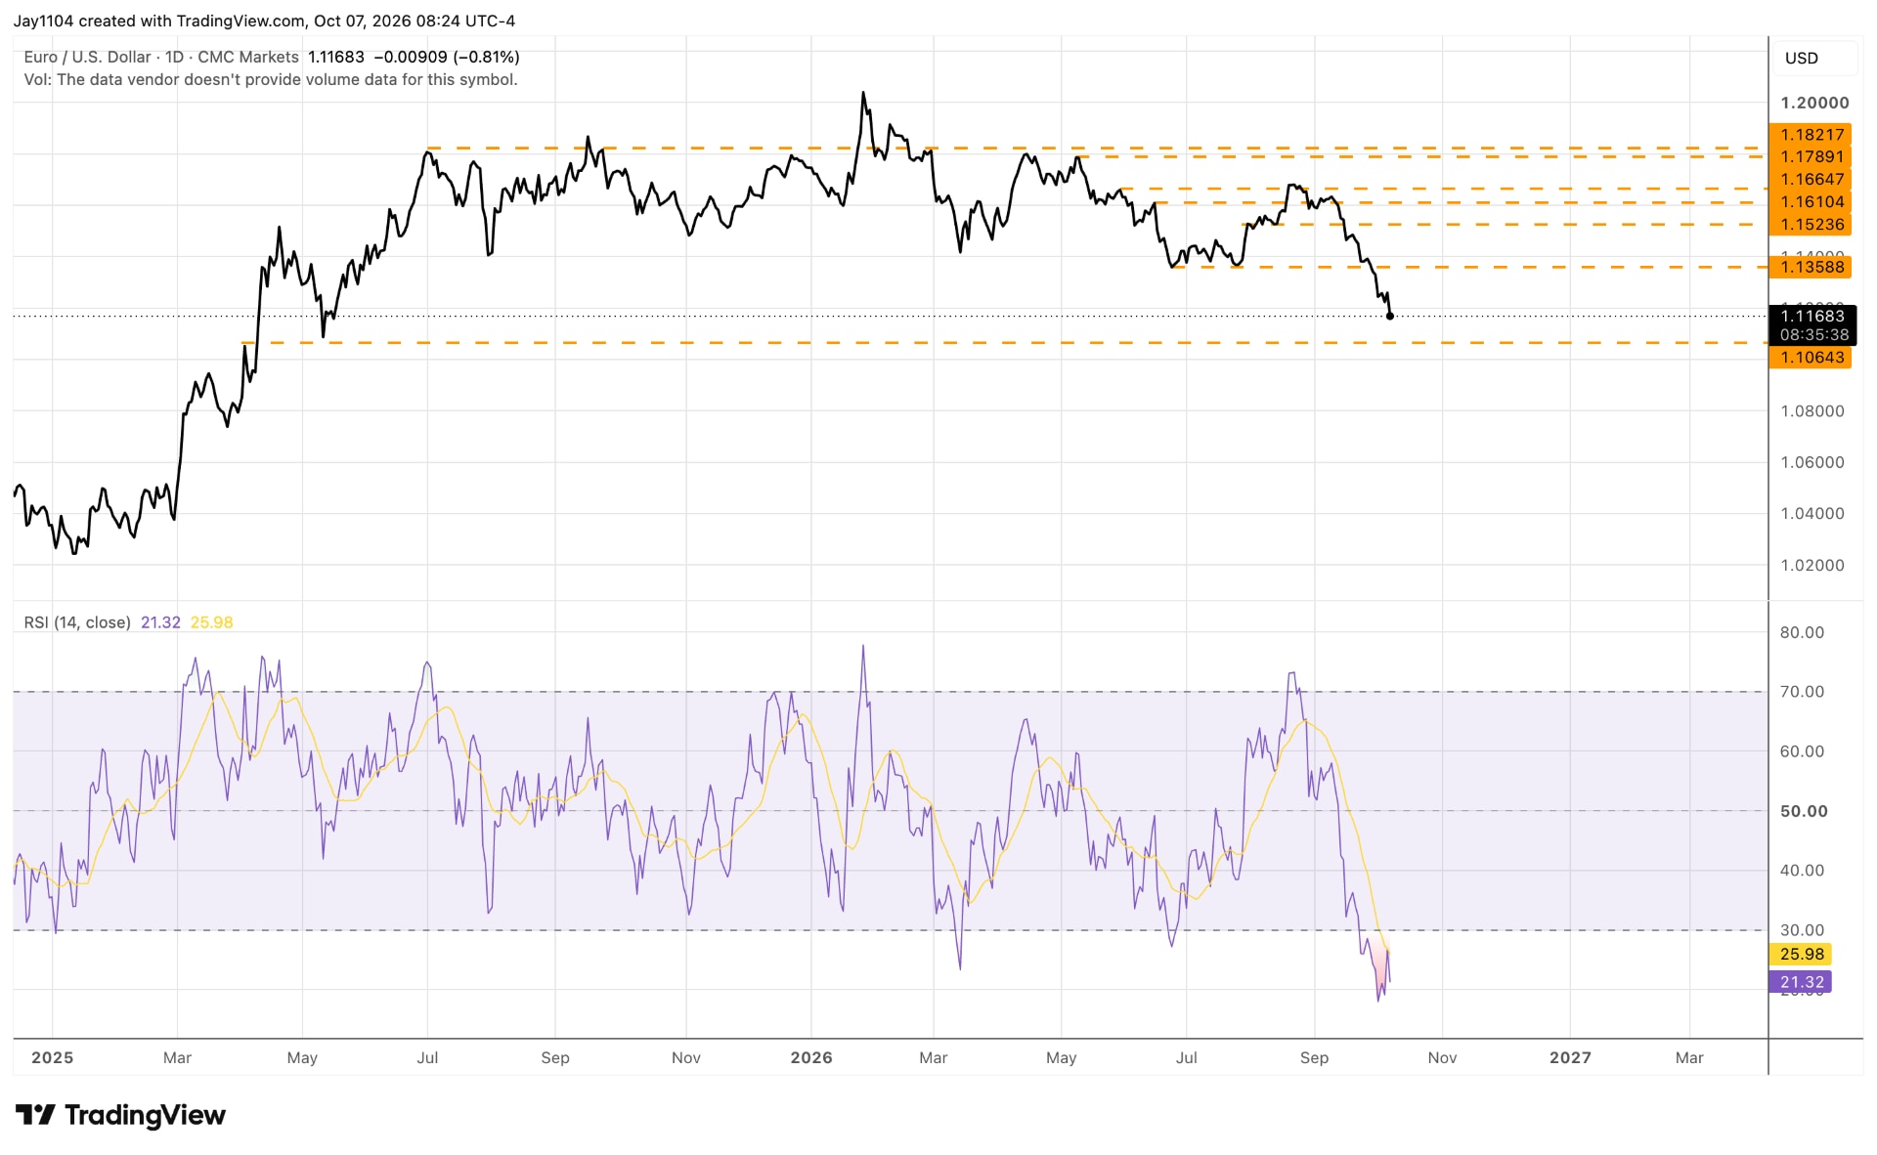Click the Mar label following 2027
This screenshot has width=1877, height=1155.
tap(1689, 1057)
